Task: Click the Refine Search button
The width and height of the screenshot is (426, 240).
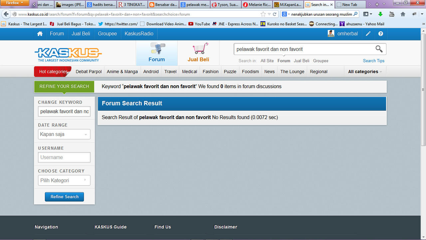Action: (x=64, y=197)
